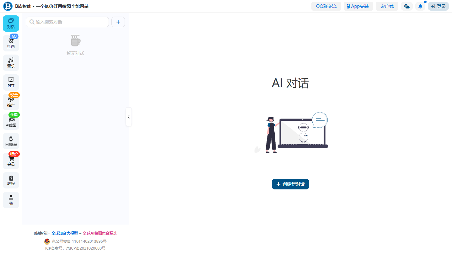452x254 pixels.
Task: Go to the 音乐 music section
Action: pos(11,63)
